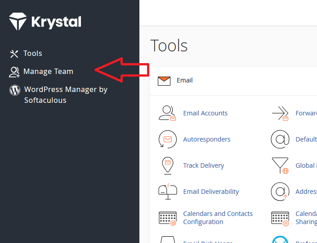
Task: Open the Calendar Sharing link
Action: click(x=306, y=218)
